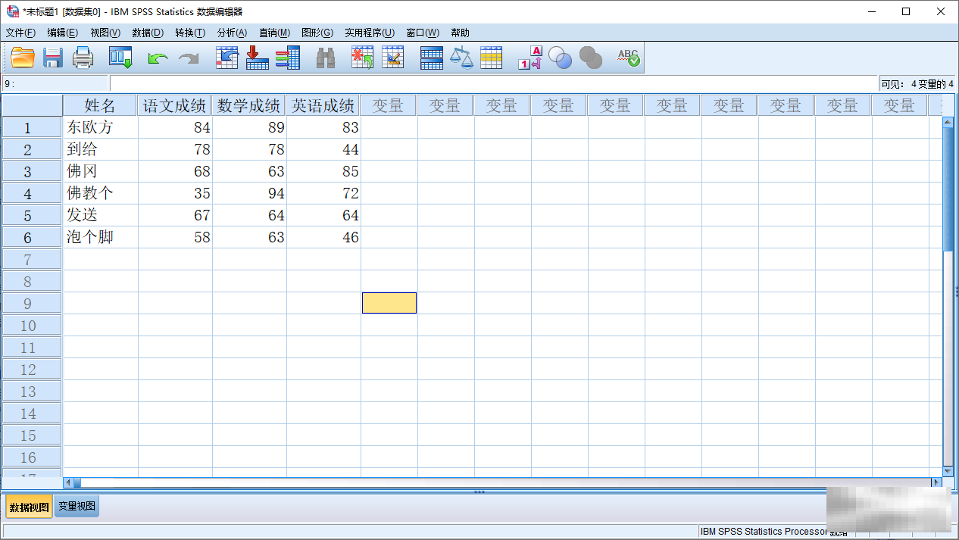Screen dimensions: 959x540
Task: Select the 姓名 column header
Action: [x=100, y=105]
